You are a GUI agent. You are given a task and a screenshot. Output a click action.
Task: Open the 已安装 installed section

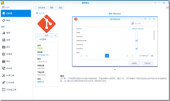point(15,13)
